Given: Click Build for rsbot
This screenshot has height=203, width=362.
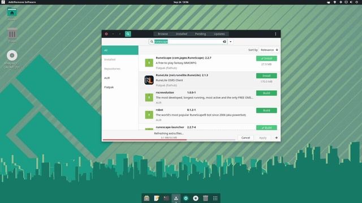Looking at the screenshot, I should (266, 111).
